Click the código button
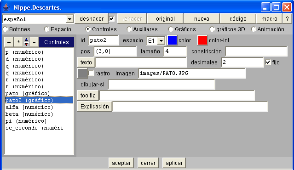Viewport: 294px width, 170px height. coord(238,19)
